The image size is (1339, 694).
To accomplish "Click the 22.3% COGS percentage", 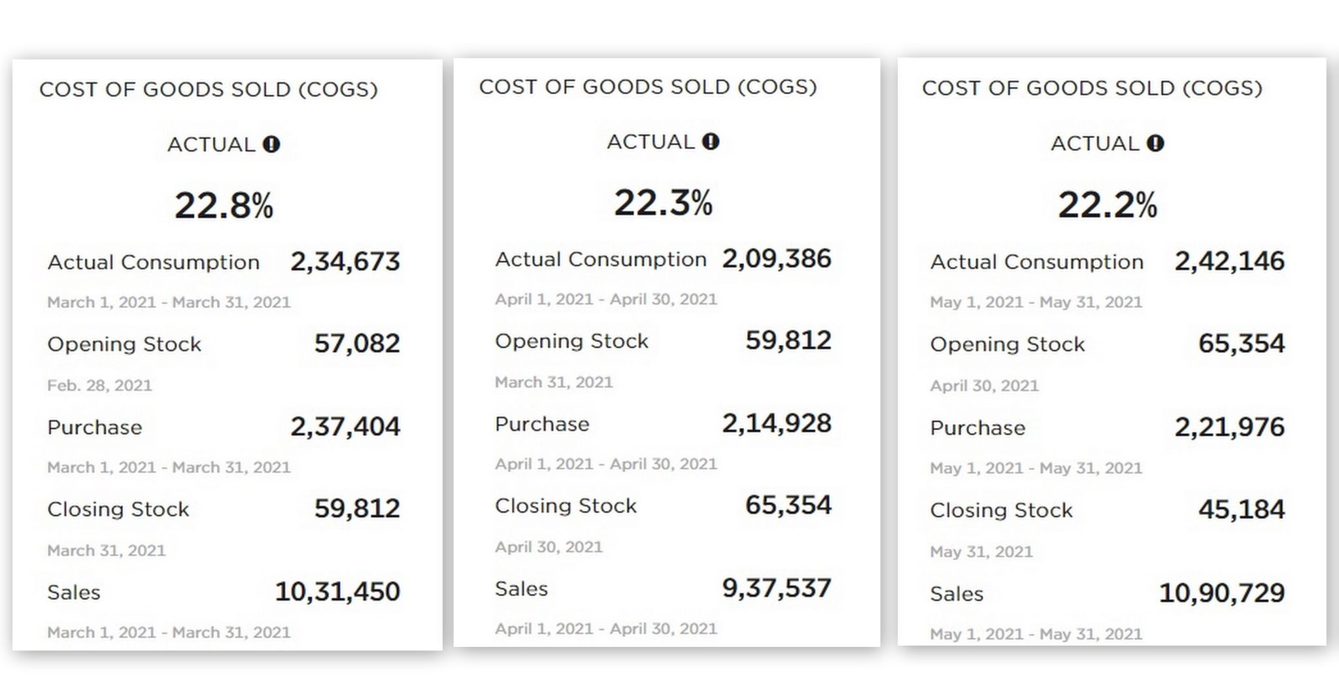I will click(663, 203).
